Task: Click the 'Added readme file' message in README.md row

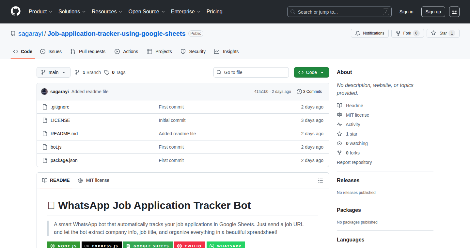Action: point(177,134)
